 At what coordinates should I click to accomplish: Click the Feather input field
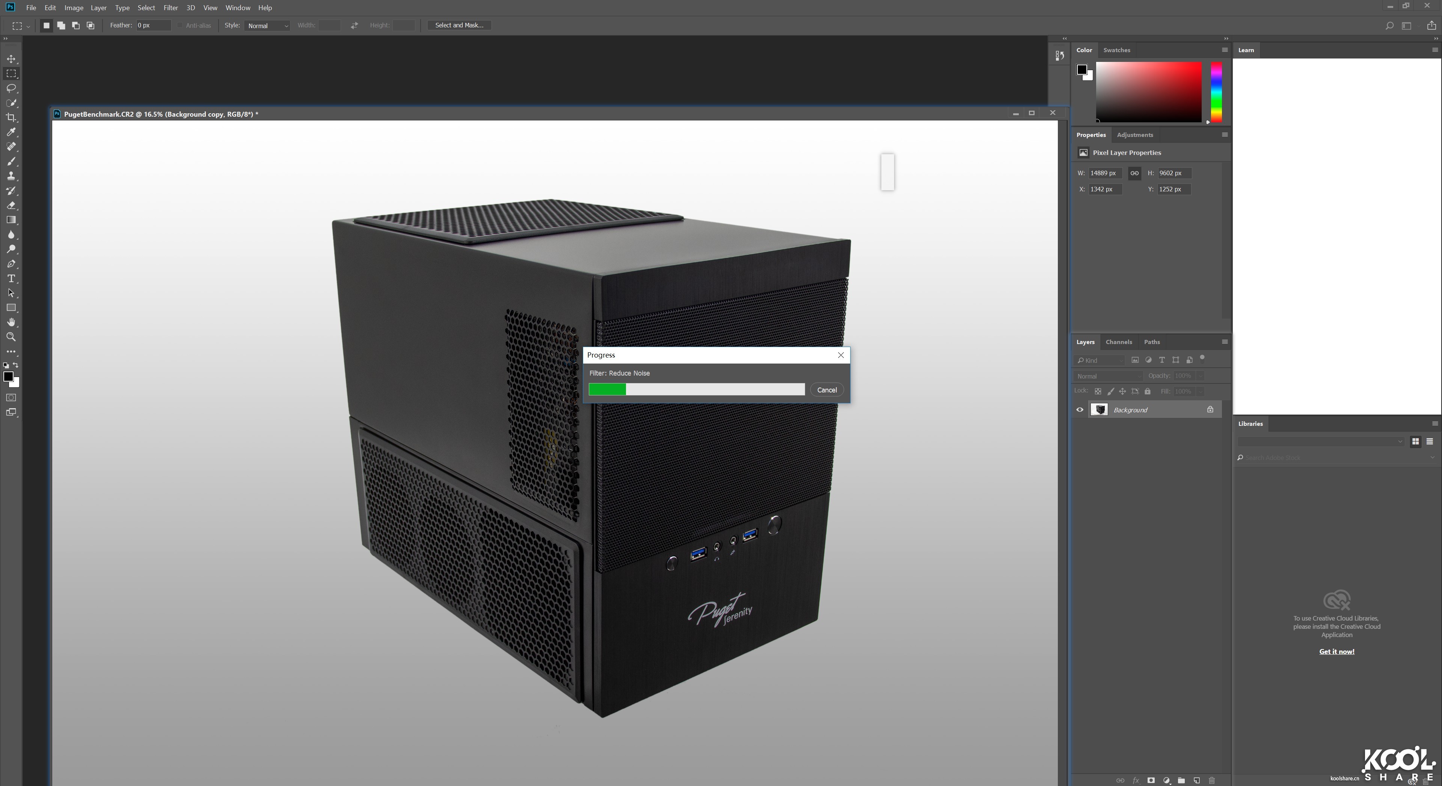(153, 25)
